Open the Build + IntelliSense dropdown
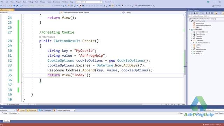The width and height of the screenshot is (224, 126). pos(66,110)
